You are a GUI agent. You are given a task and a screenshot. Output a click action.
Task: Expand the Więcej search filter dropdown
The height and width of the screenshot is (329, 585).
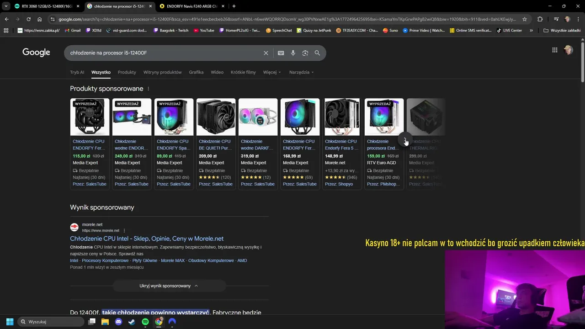[272, 72]
